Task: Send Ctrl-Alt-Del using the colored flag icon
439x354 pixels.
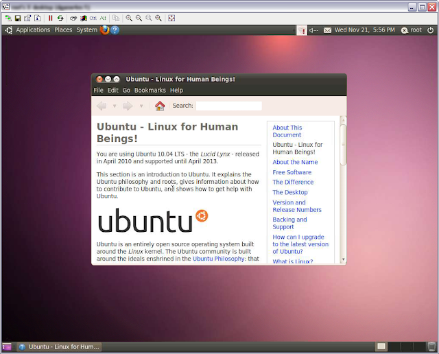Action: point(84,19)
